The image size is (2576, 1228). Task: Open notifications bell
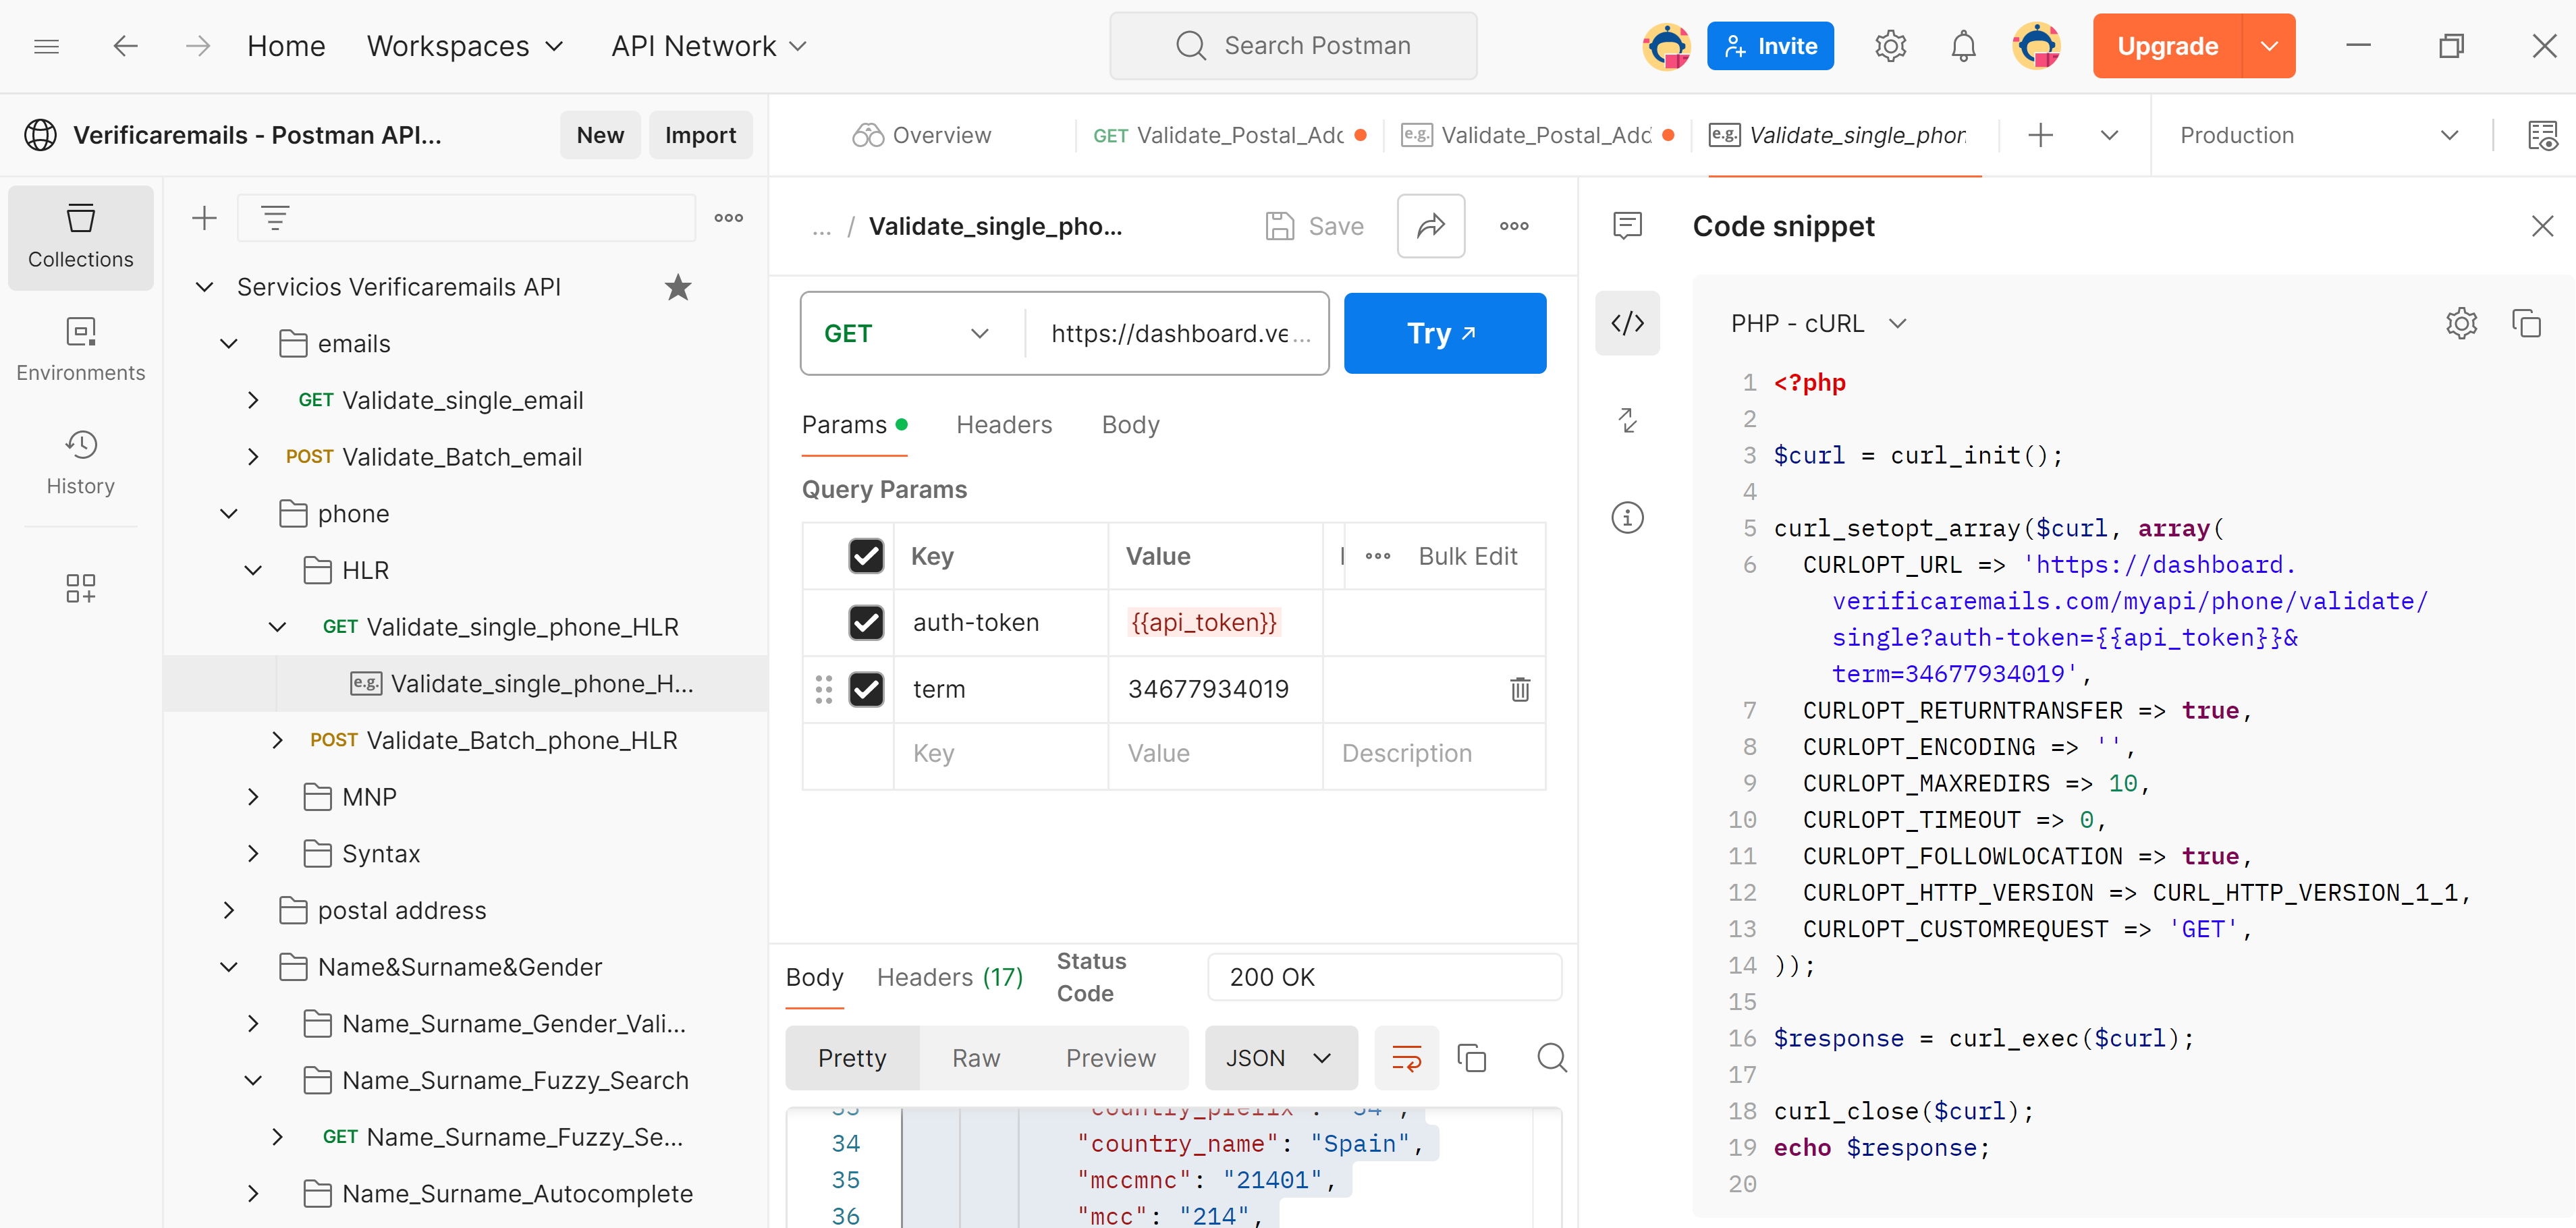1963,46
